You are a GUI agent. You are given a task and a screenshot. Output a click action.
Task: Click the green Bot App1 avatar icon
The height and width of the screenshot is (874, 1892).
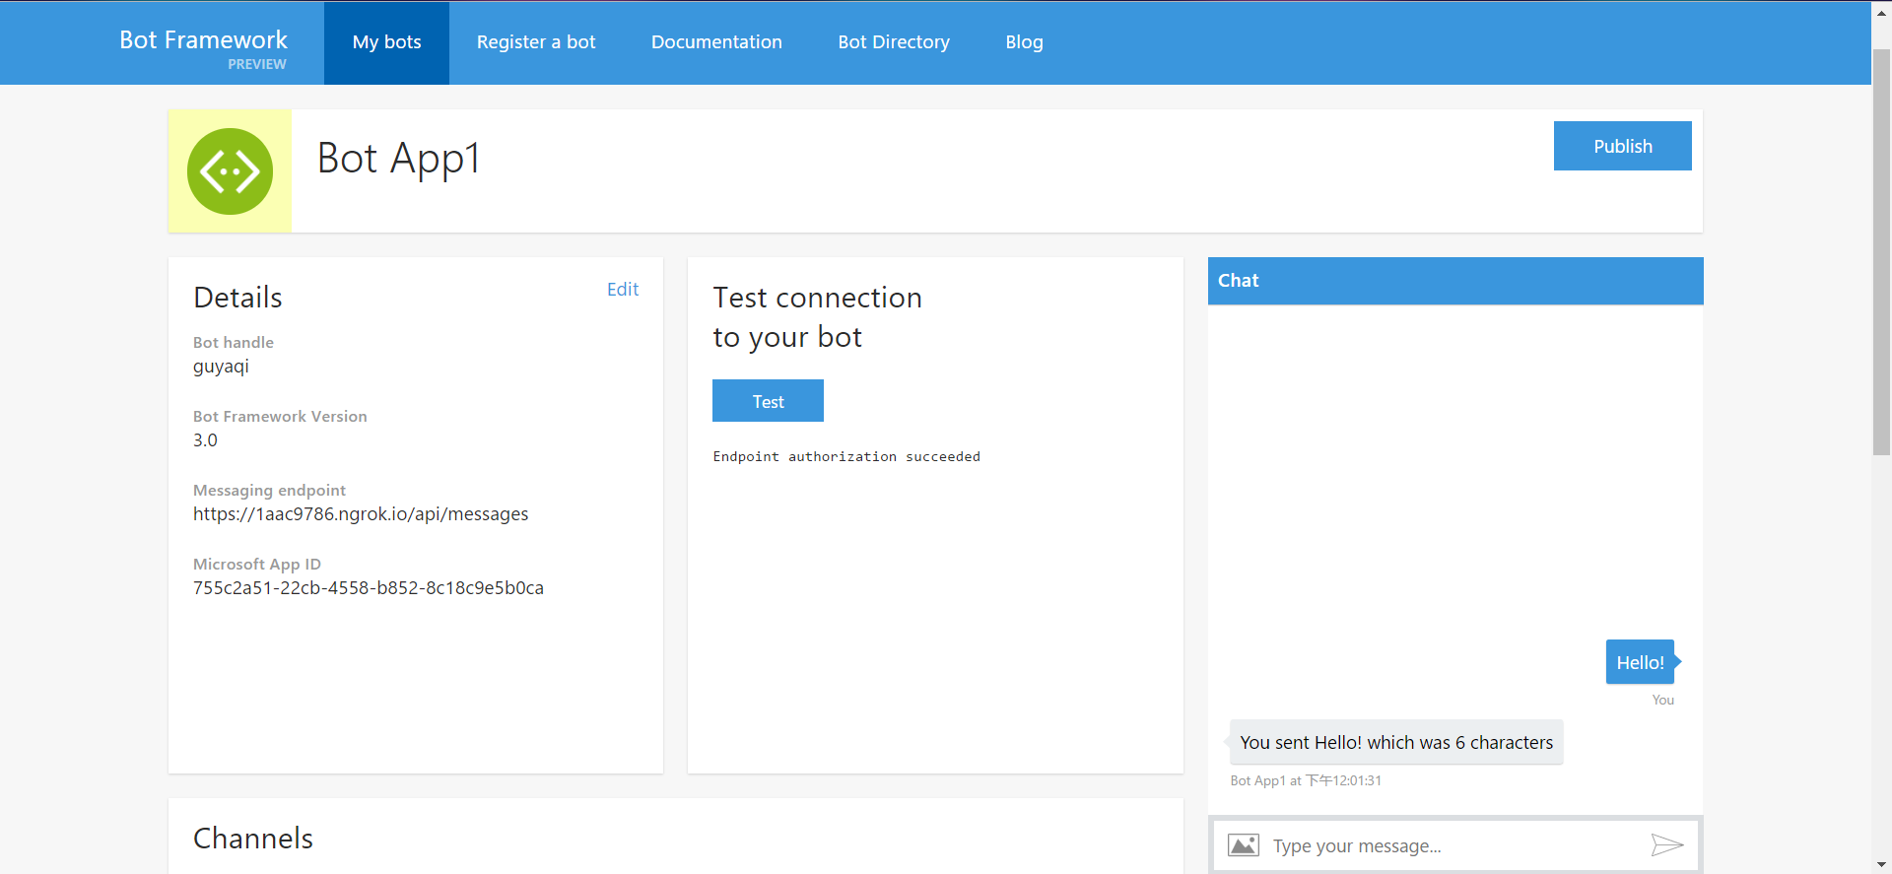tap(230, 171)
